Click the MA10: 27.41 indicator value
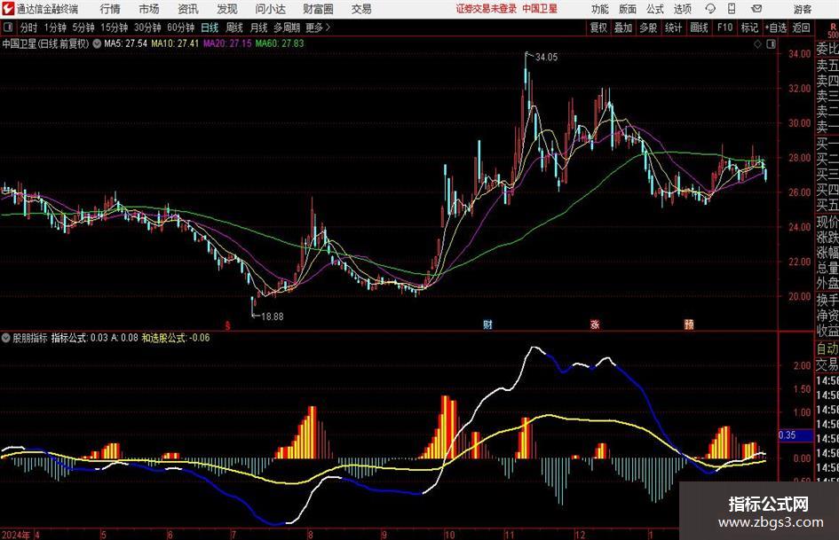 pos(175,43)
